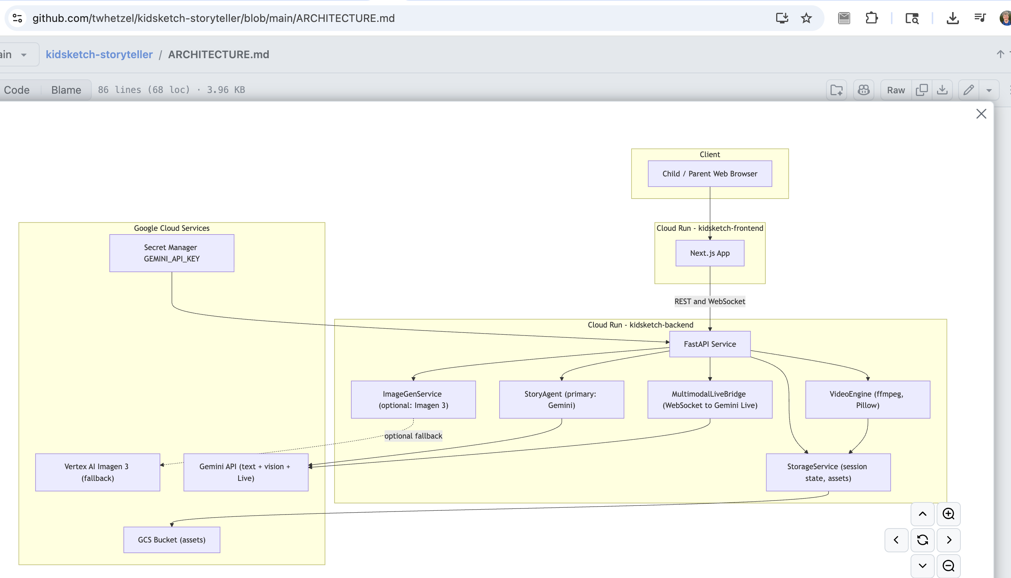Switch to the Blame tab
This screenshot has height=578, width=1011.
click(66, 90)
